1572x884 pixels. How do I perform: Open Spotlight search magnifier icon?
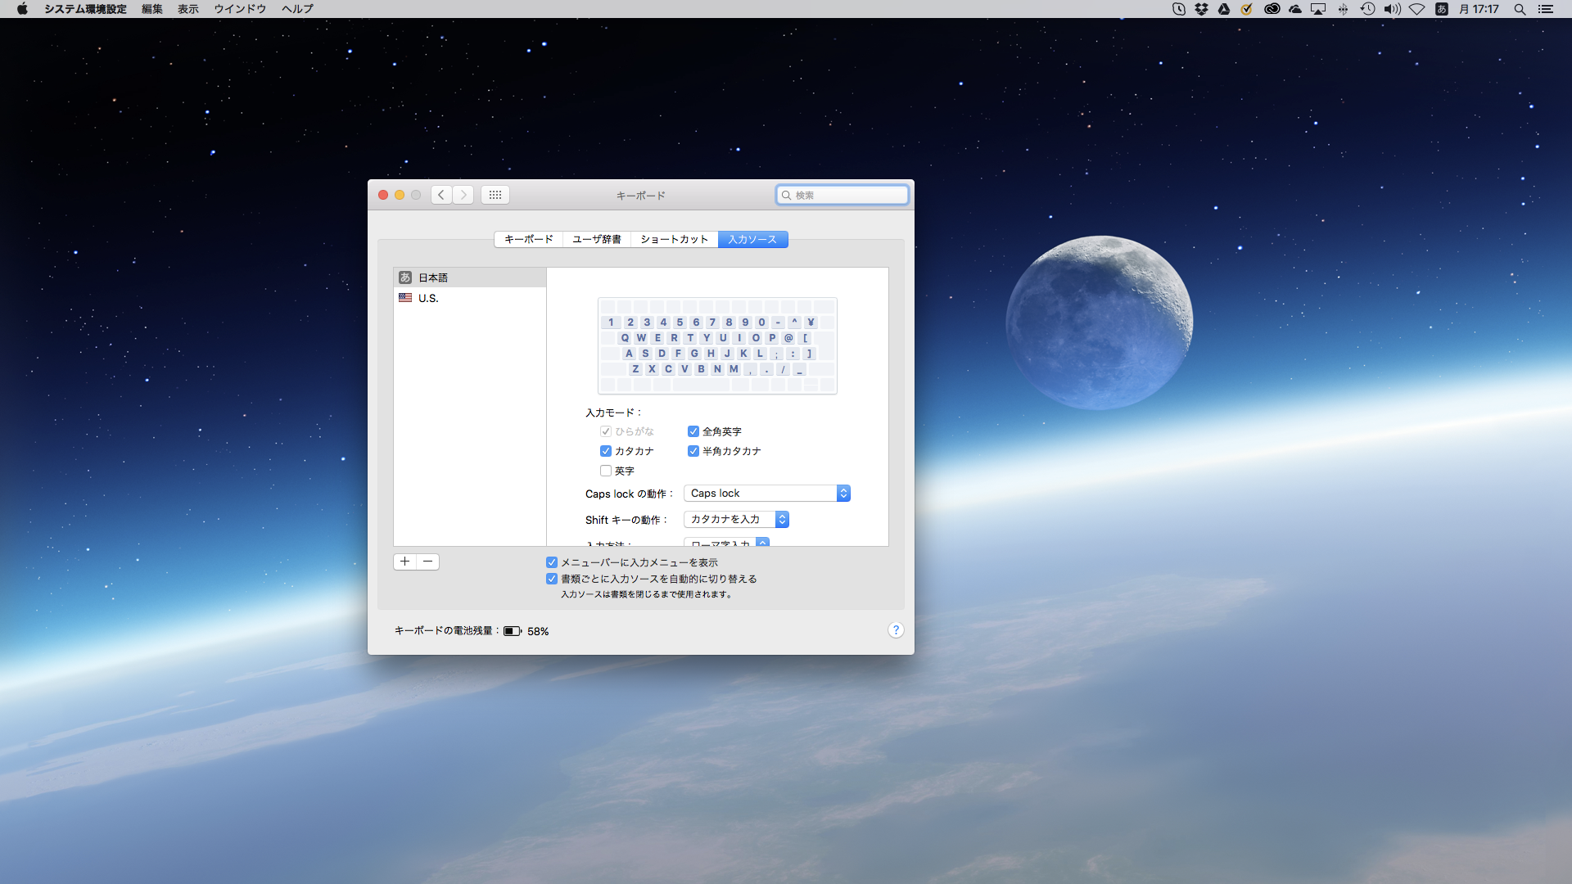point(1520,9)
